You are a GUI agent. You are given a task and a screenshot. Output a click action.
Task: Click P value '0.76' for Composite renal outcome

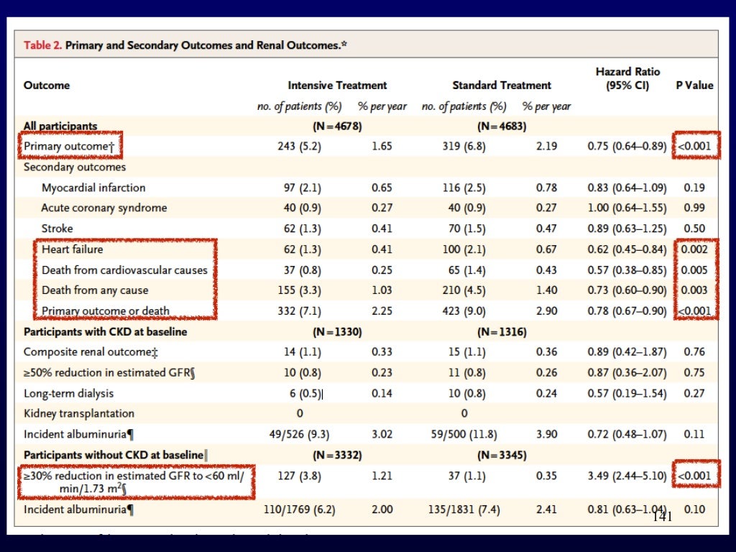pos(694,352)
